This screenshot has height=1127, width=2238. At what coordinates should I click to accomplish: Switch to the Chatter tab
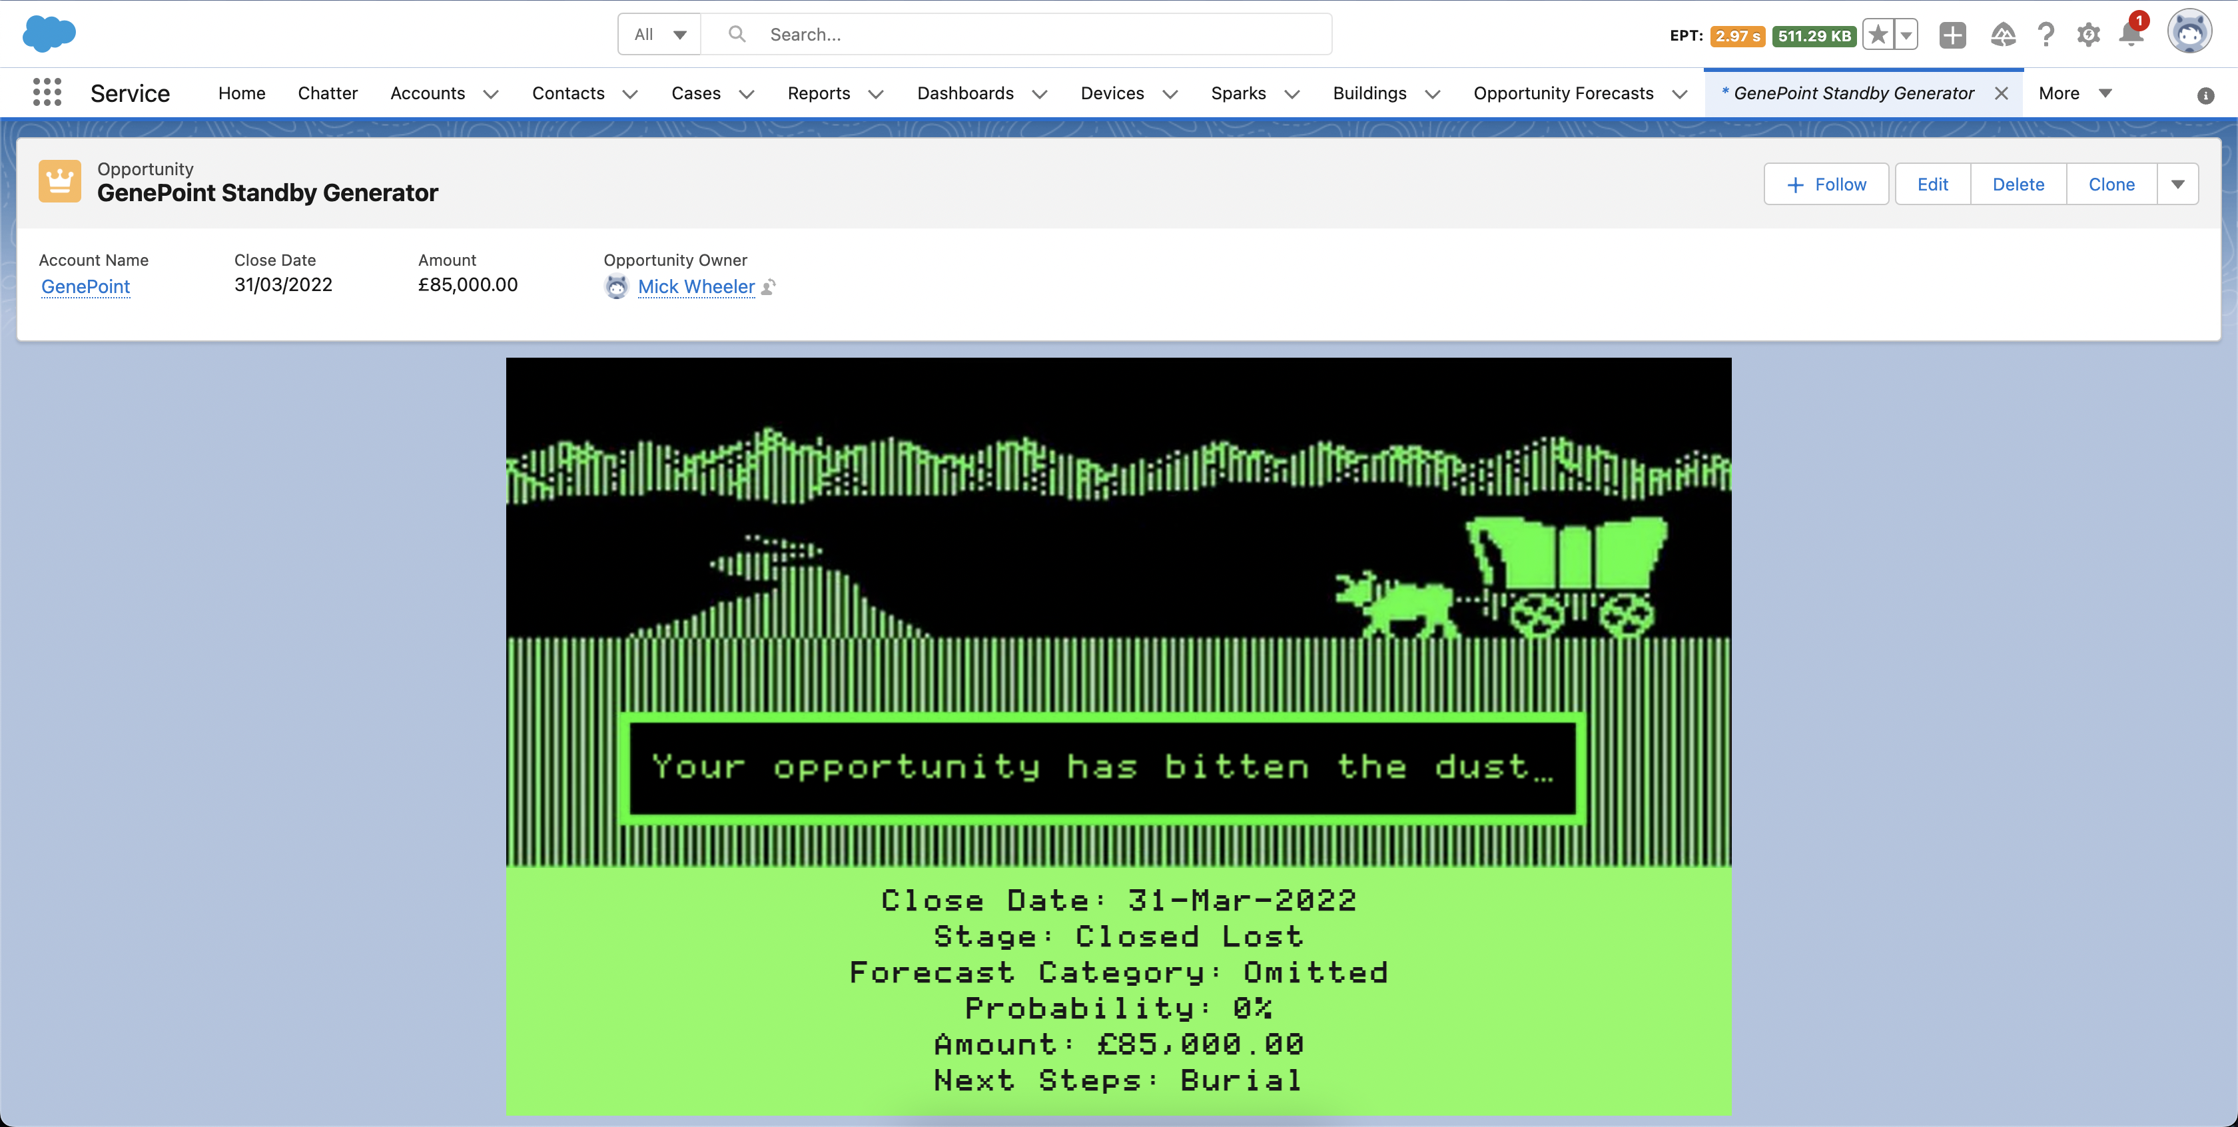[328, 93]
